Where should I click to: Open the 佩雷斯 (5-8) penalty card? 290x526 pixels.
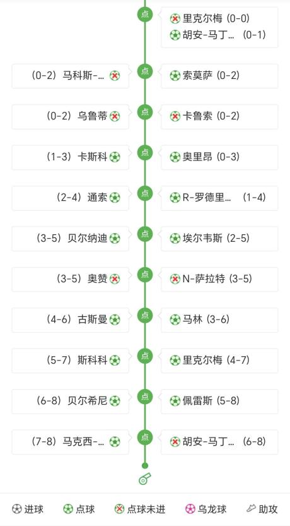[219, 401]
